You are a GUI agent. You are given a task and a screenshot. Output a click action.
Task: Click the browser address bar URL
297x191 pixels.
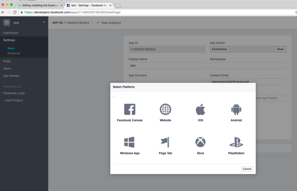pos(72,12)
